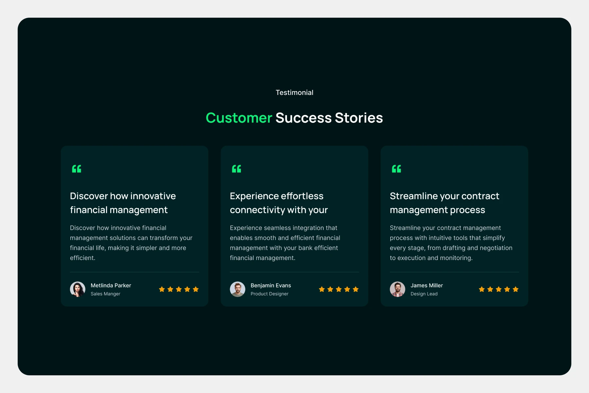Screen dimensions: 589x393
Task: Click the "Testimonial" label above the heading
Action: click(294, 93)
